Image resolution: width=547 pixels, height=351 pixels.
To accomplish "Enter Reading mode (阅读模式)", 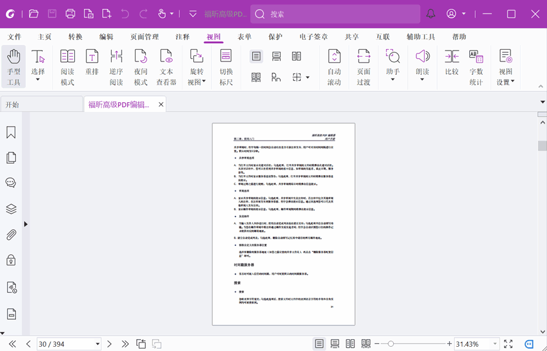I will point(67,67).
